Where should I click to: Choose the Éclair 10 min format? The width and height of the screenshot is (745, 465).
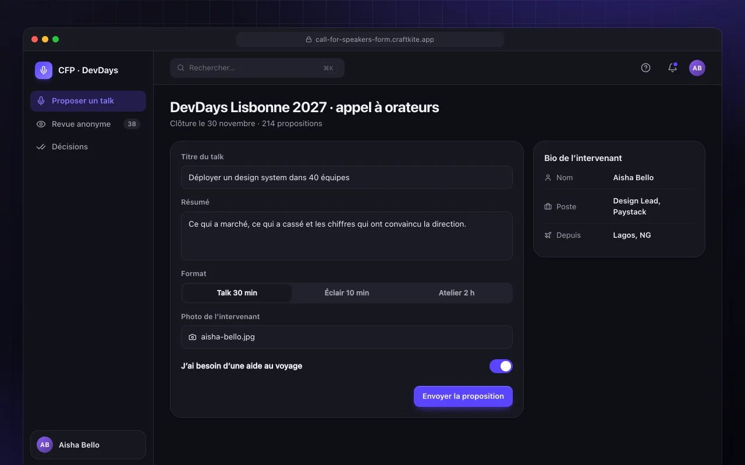click(347, 293)
